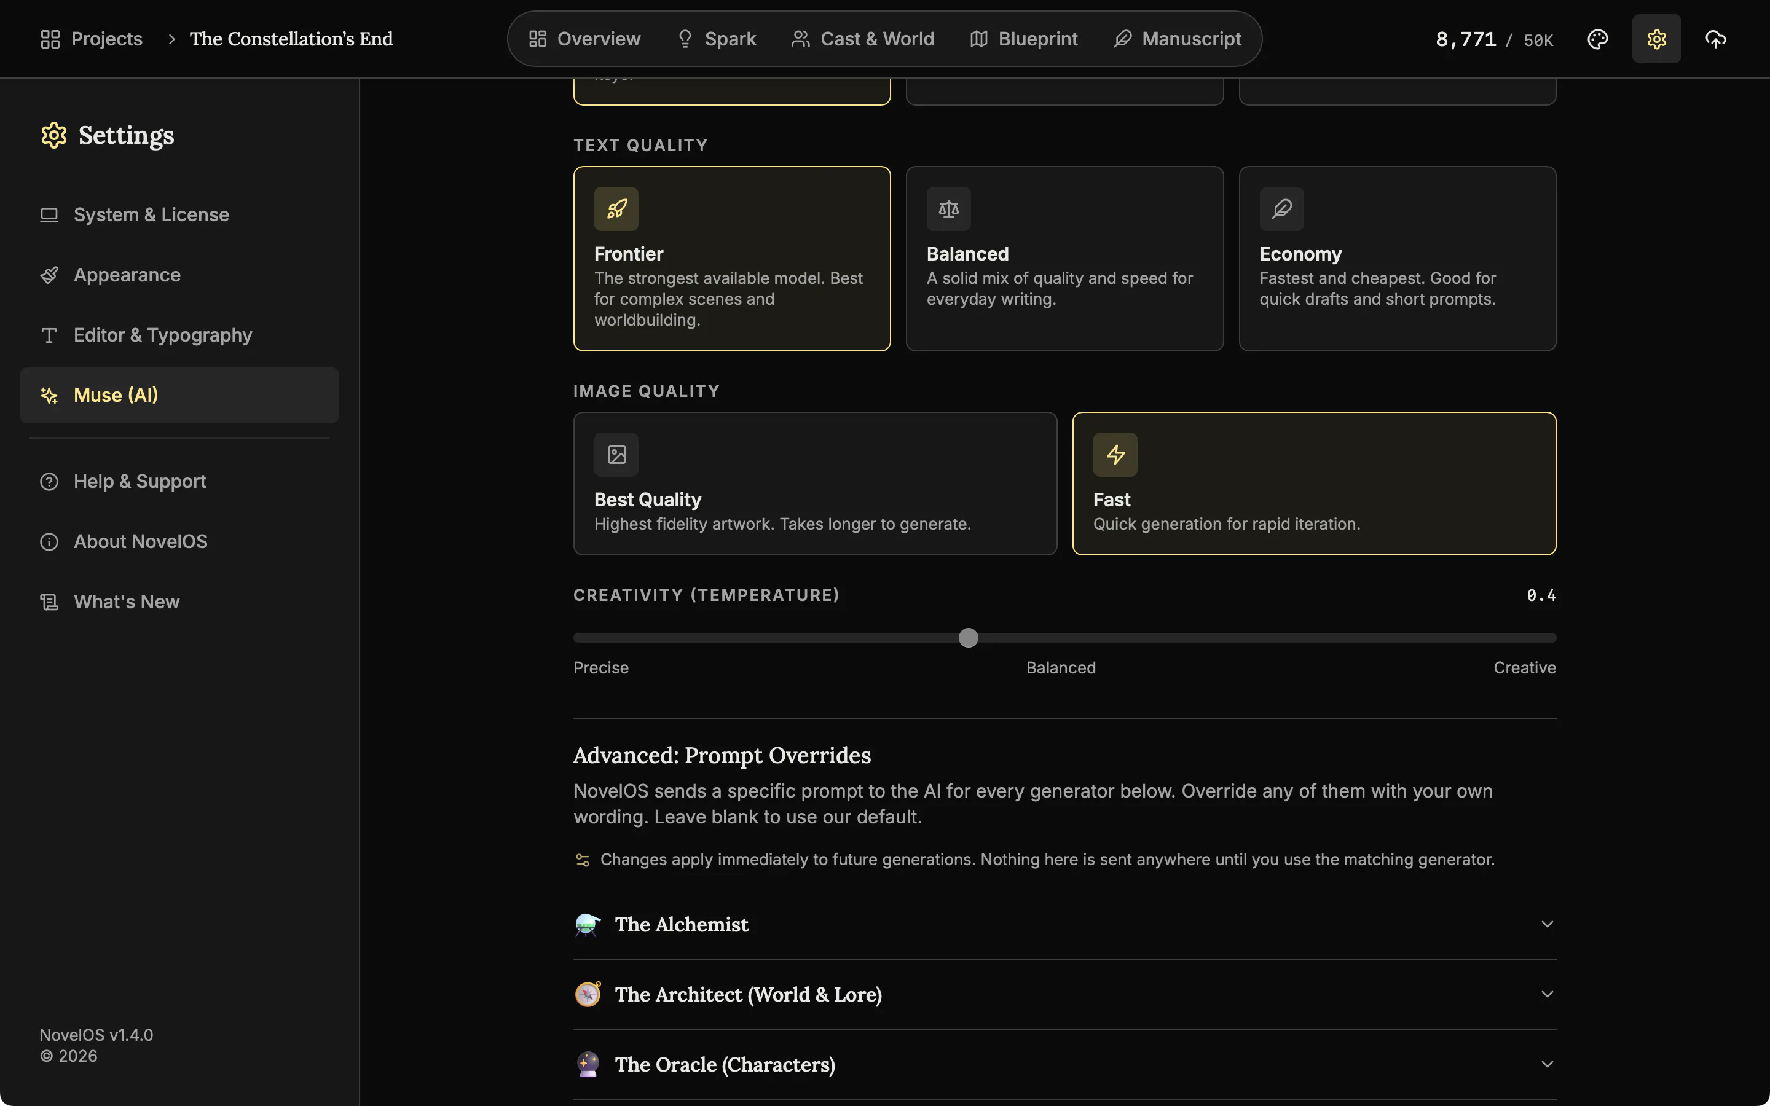The width and height of the screenshot is (1770, 1106).
Task: Open the Overview tab
Action: click(584, 39)
